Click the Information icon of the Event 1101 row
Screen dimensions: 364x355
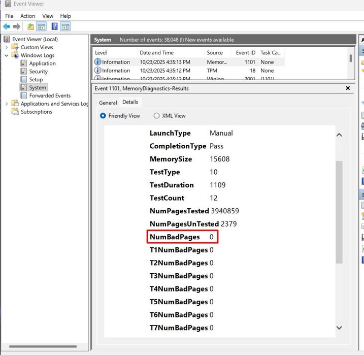coord(98,62)
